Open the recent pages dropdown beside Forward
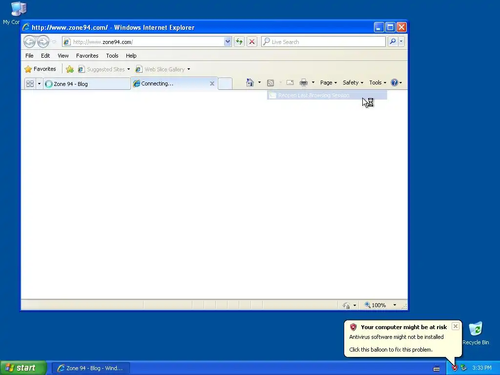 tap(54, 42)
